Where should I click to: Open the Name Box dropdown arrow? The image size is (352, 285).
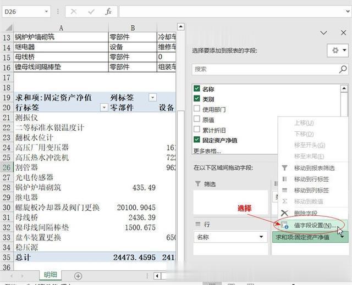click(x=46, y=12)
